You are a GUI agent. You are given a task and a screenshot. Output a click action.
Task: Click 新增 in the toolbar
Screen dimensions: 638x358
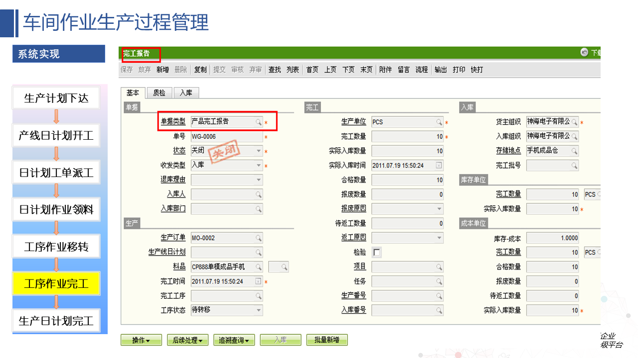162,70
